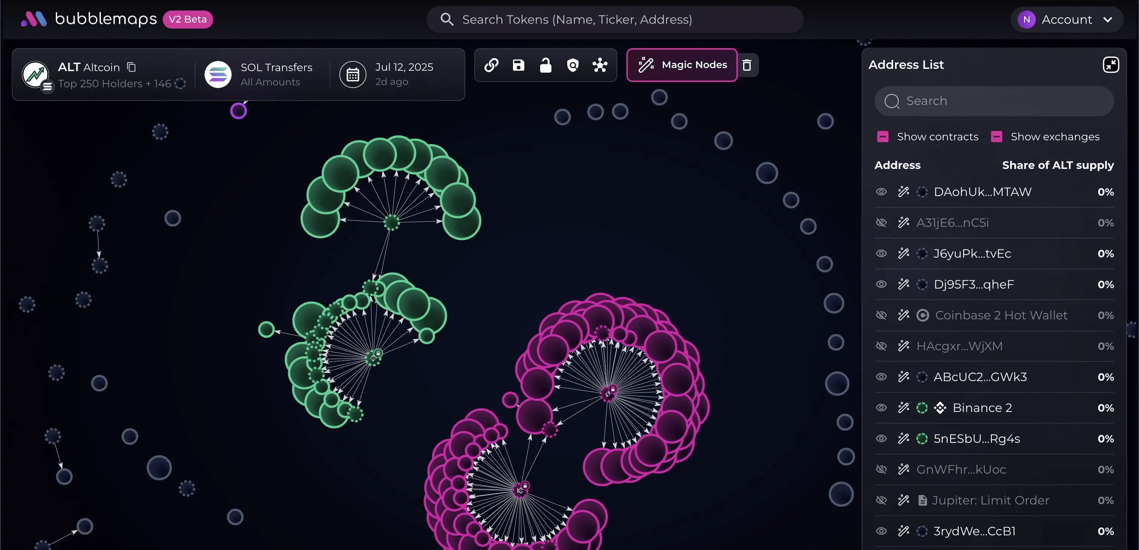Click the Binance 2 address name

point(982,408)
